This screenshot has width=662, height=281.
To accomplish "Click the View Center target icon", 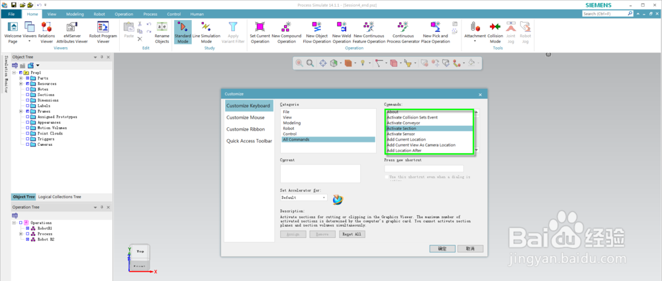I will 322,63.
